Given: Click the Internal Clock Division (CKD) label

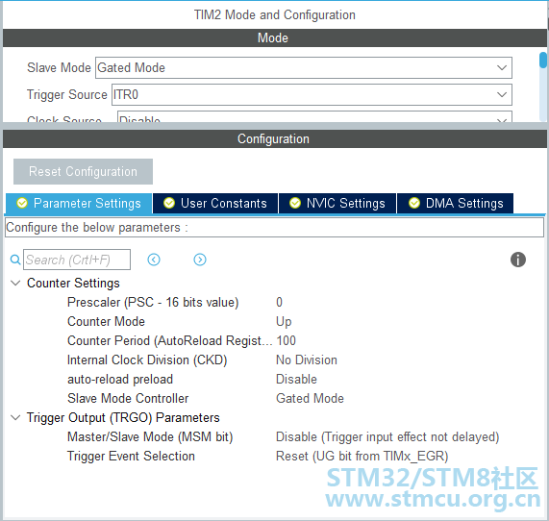Looking at the screenshot, I should pos(147,360).
